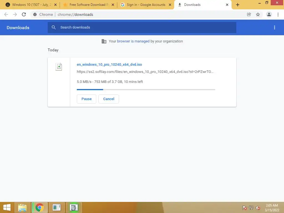Click the browser back arrow

pyautogui.click(x=6, y=14)
